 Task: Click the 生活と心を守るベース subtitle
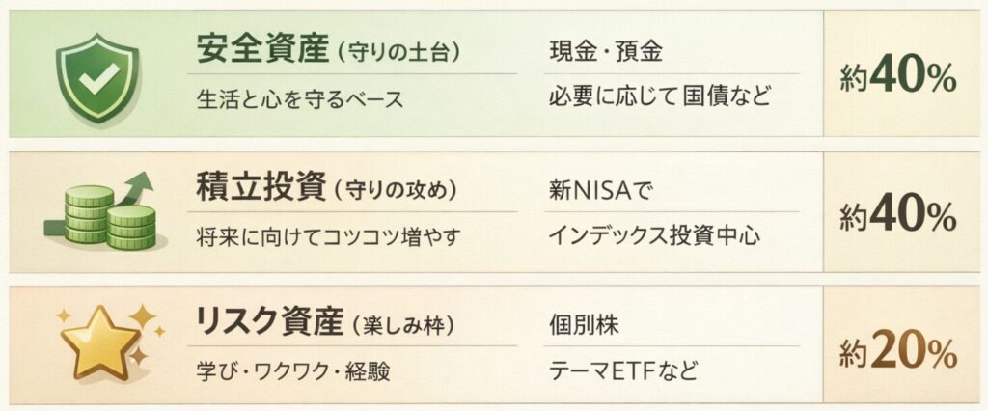[298, 97]
